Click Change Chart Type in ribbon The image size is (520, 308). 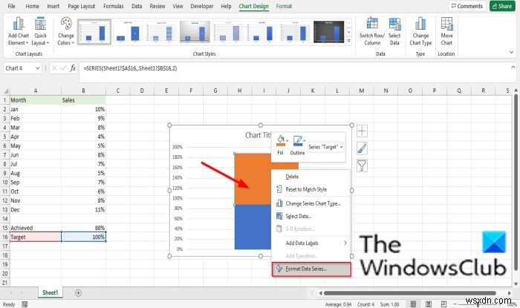(420, 31)
